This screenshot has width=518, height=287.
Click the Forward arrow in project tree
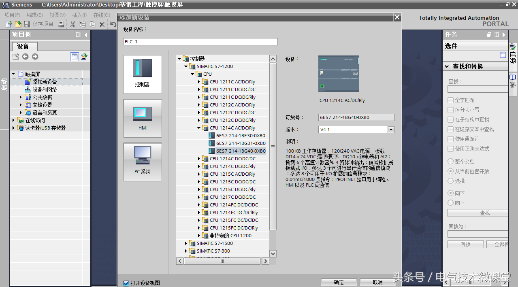point(35,57)
